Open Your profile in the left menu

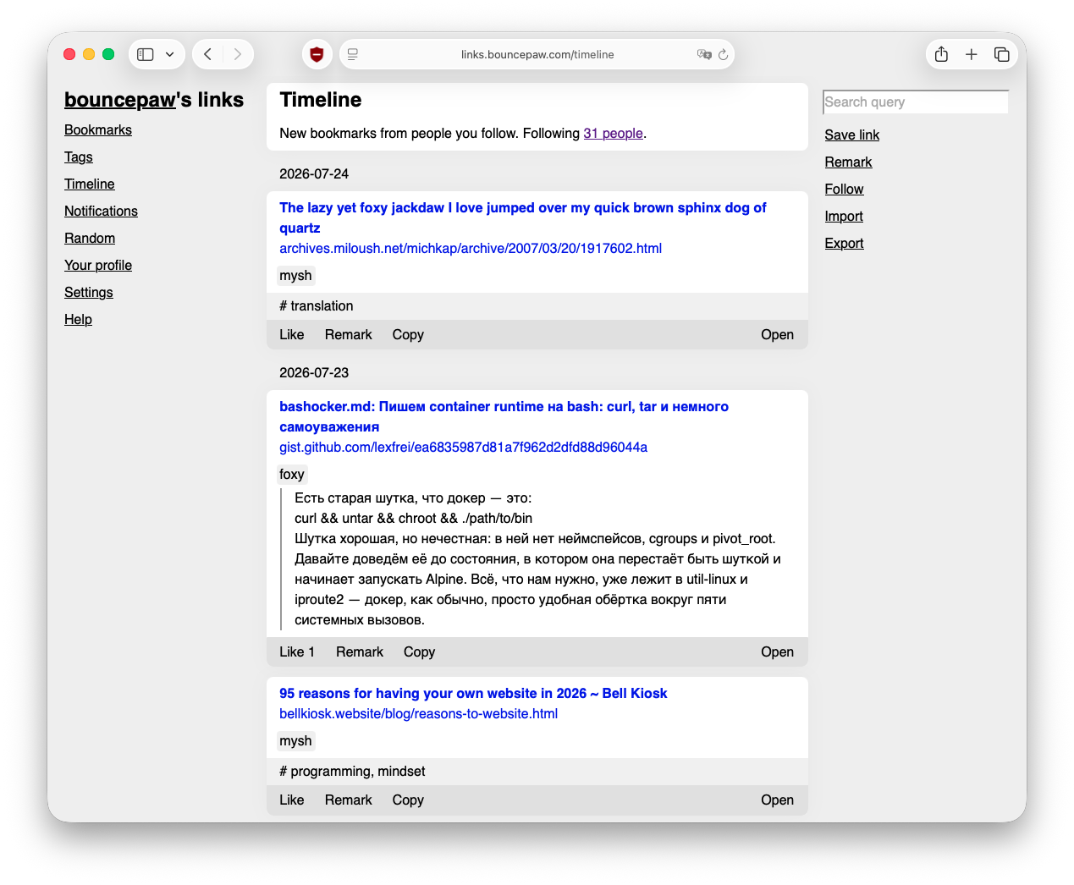point(98,265)
